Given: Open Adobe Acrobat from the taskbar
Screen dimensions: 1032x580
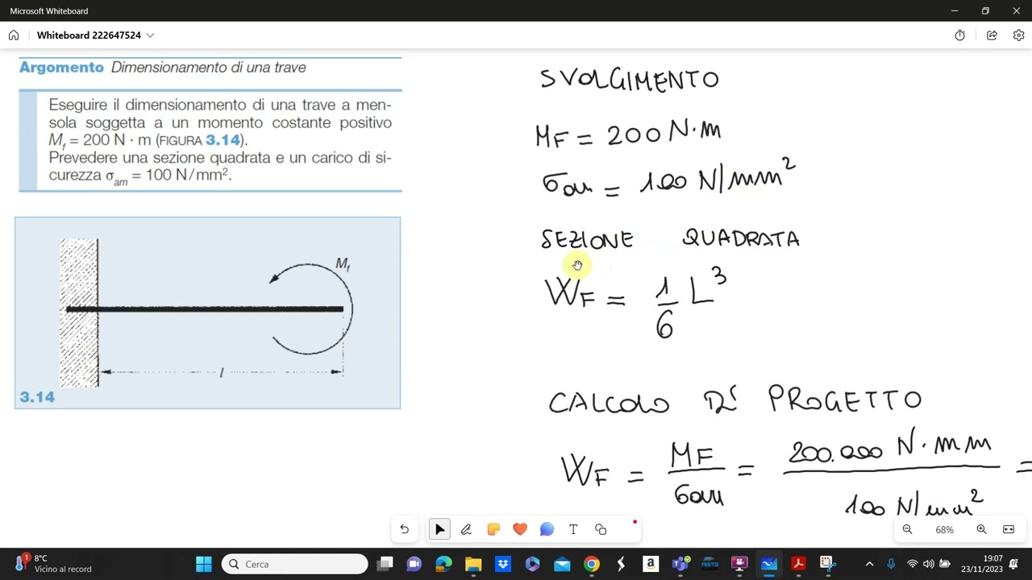Looking at the screenshot, I should pos(798,564).
